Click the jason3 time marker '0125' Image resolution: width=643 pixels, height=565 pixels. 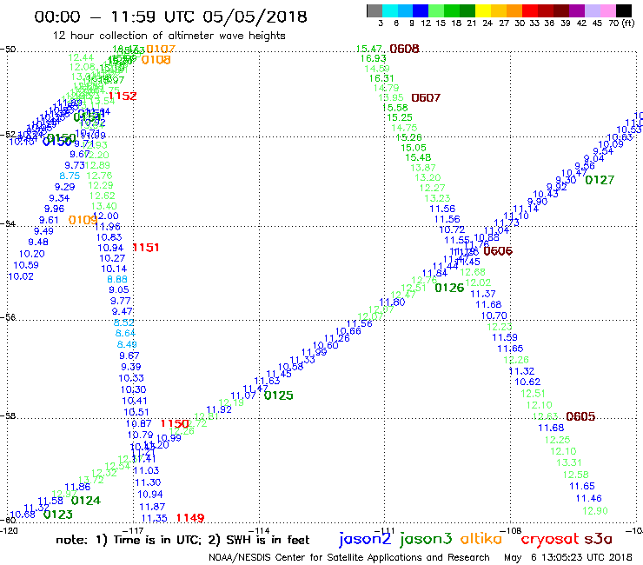[279, 395]
